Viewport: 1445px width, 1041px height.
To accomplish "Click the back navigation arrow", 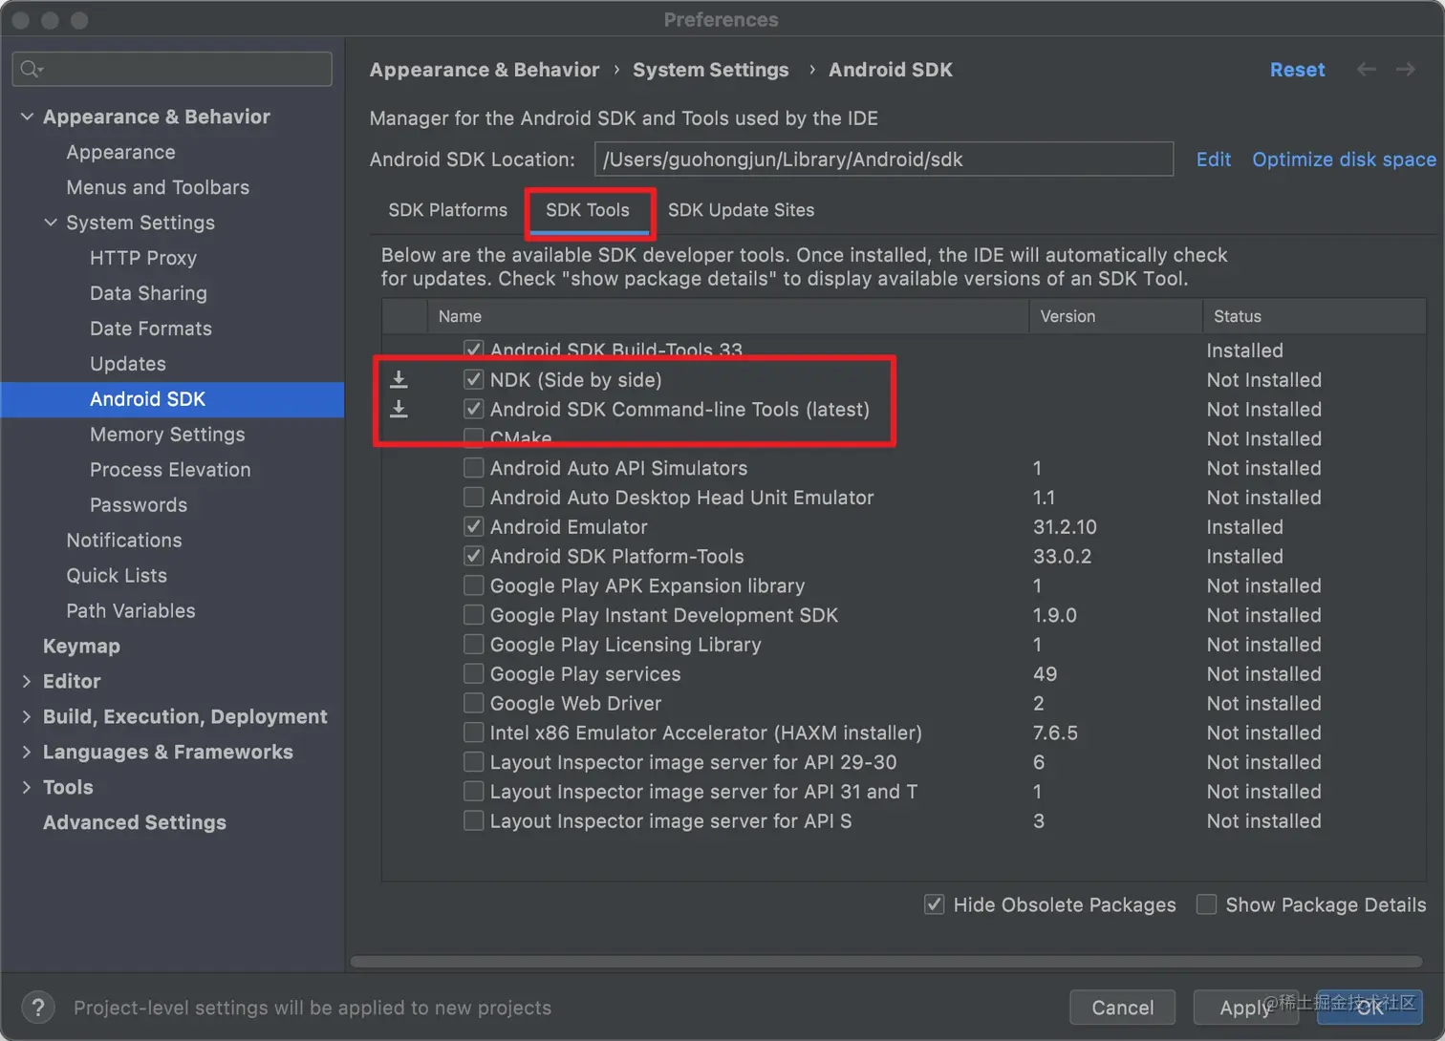I will coord(1367,69).
